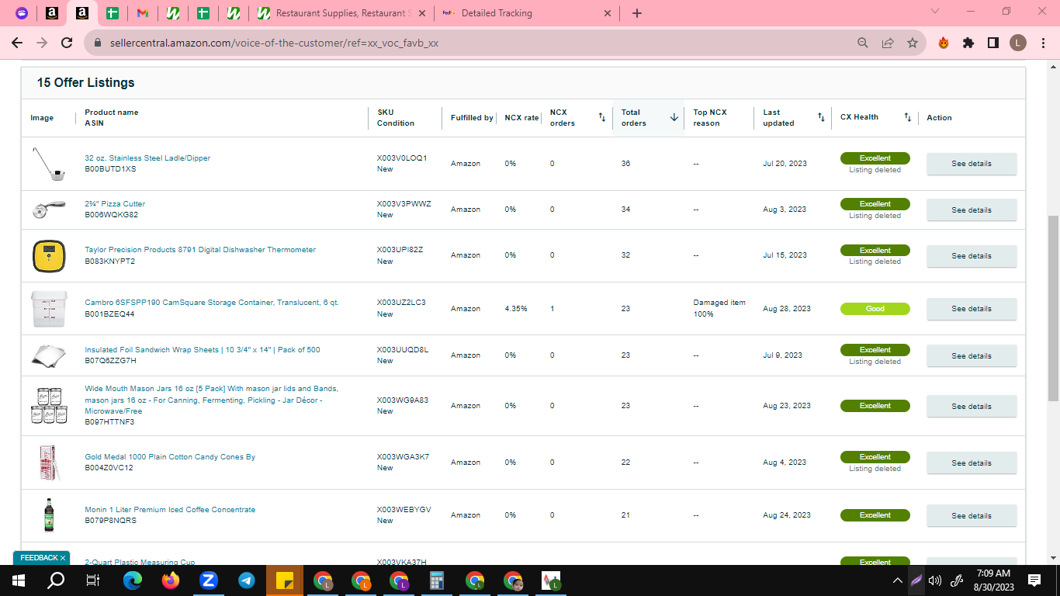Image resolution: width=1060 pixels, height=596 pixels.
Task: Click the taskbar clock showing 7:09 AM
Action: click(994, 580)
